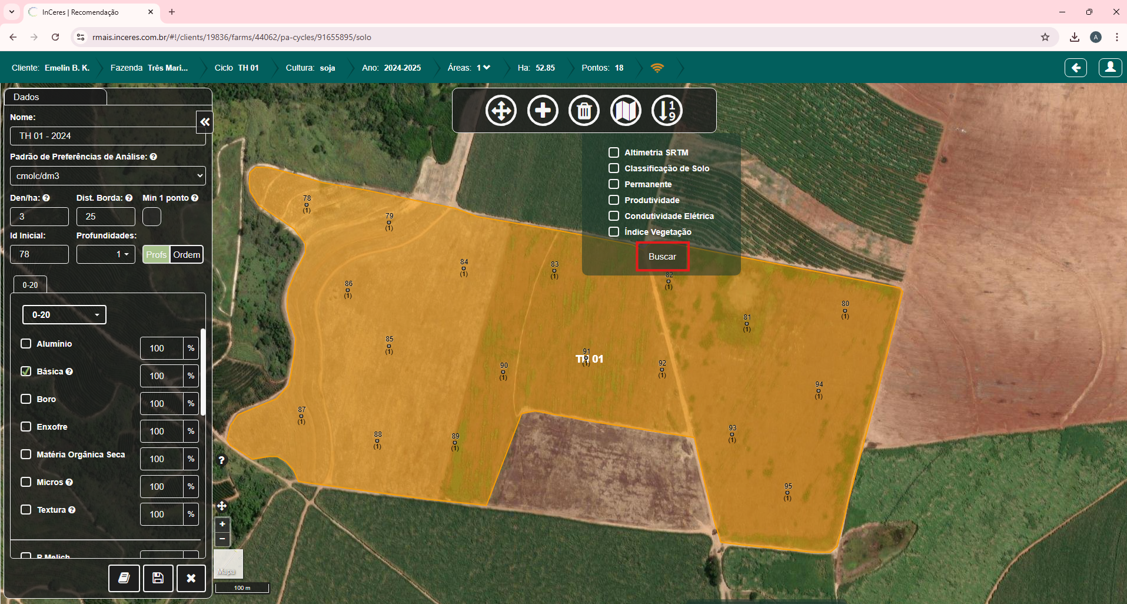
Task: Enable Matéria Orgânica Seca checkbox
Action: click(26, 454)
